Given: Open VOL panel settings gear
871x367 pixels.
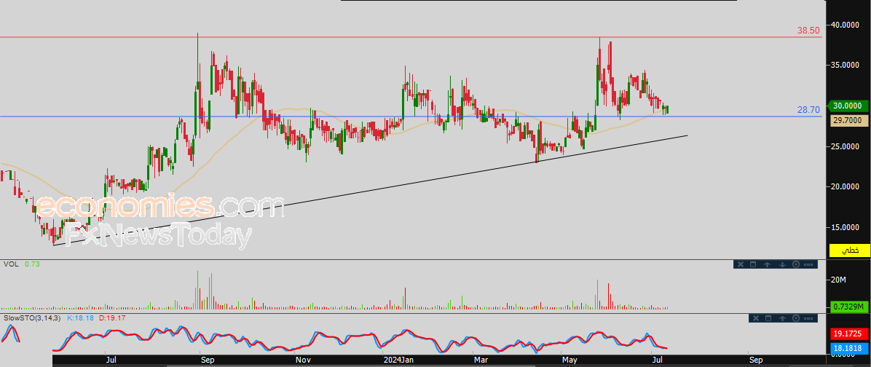Looking at the screenshot, I should coord(796,264).
